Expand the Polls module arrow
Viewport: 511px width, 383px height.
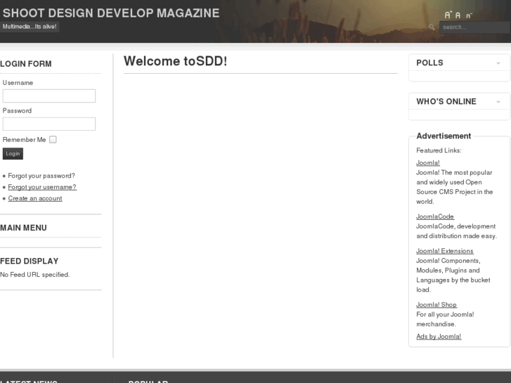click(x=498, y=63)
